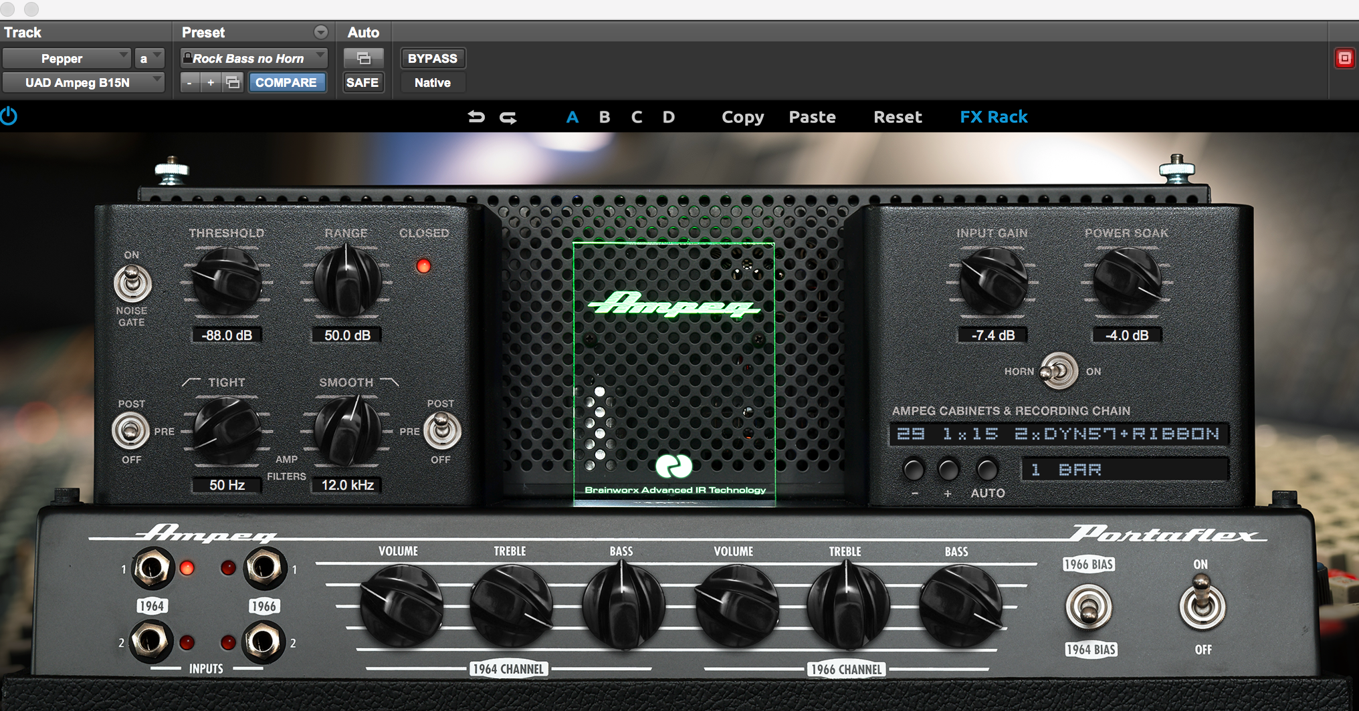Click the Native button
1359x711 pixels.
coord(433,82)
